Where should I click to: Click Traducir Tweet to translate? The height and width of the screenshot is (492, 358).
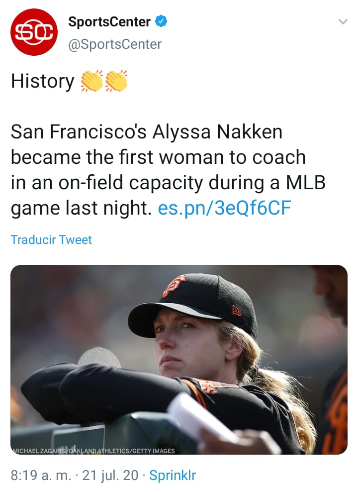[51, 240]
